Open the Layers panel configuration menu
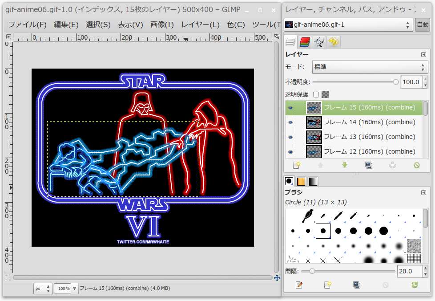 (x=423, y=54)
